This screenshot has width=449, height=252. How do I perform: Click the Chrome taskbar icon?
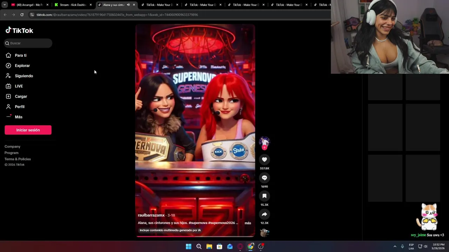pos(250,246)
